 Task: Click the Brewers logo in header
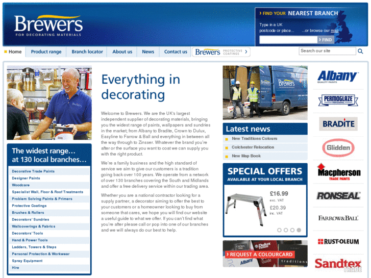(x=48, y=26)
